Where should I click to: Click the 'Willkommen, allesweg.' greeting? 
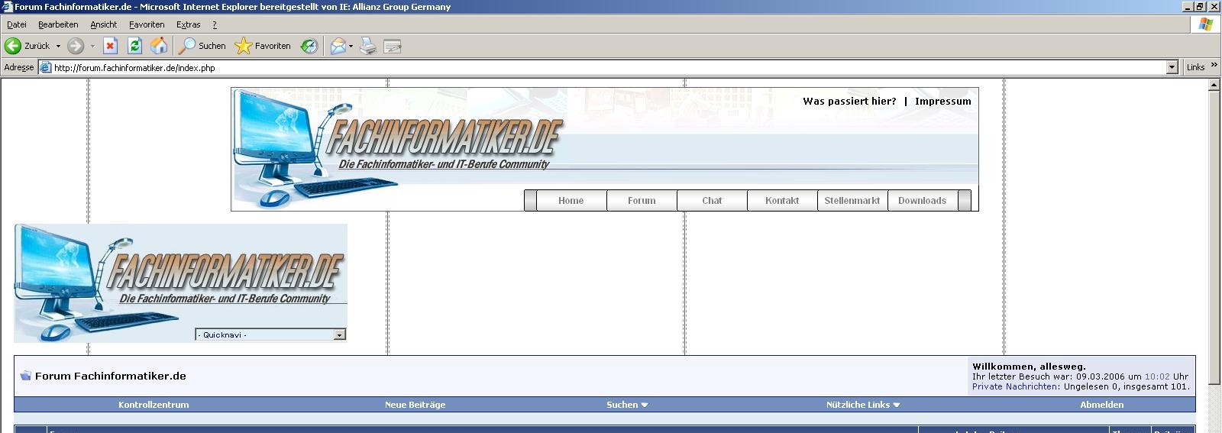tap(1029, 367)
